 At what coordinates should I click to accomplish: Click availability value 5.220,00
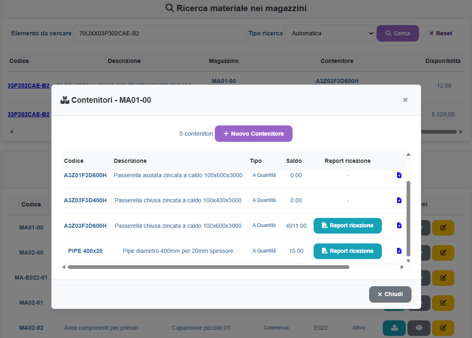(x=443, y=115)
